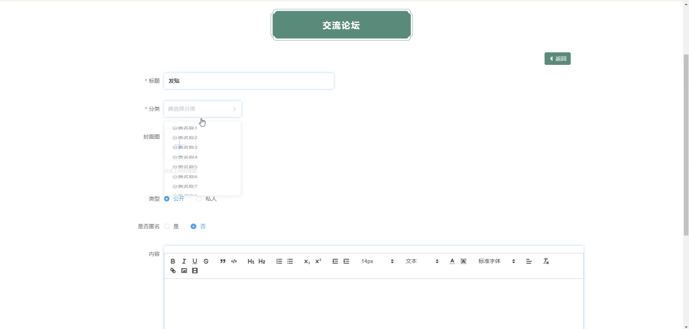689x329 pixels.
Task: Toggle bold formatting in editor
Action: [x=173, y=261]
